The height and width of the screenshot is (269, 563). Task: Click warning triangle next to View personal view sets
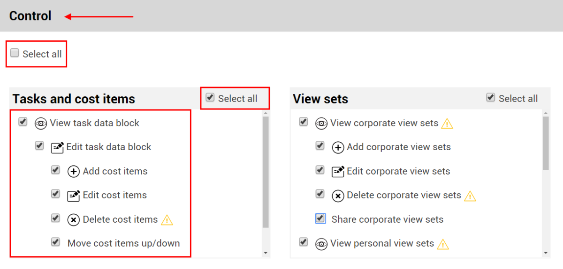(x=443, y=244)
